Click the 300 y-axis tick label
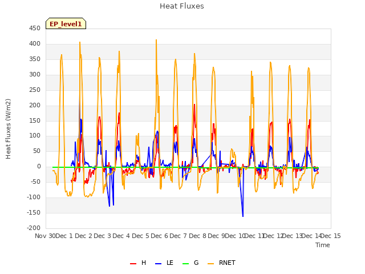The image size is (365, 274). (x=35, y=75)
